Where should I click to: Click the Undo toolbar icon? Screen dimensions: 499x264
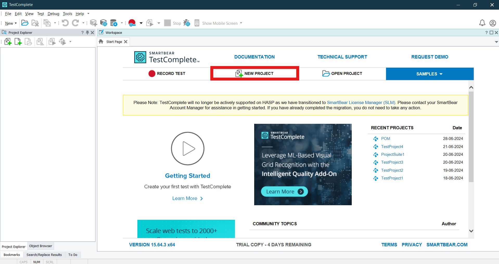[65, 23]
